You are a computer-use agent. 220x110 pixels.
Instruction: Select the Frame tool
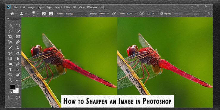pyautogui.click(x=18, y=37)
